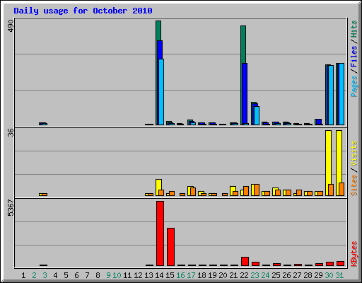The height and width of the screenshot is (283, 362).
Task: Click day 12 on the x-axis
Action: pos(138,275)
